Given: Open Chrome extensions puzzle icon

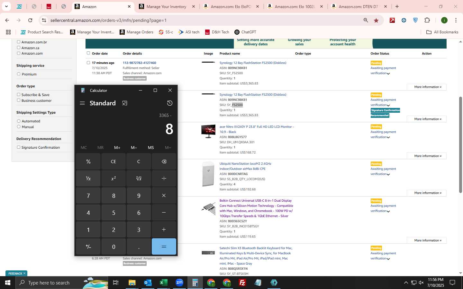Looking at the screenshot, I should [x=427, y=20].
